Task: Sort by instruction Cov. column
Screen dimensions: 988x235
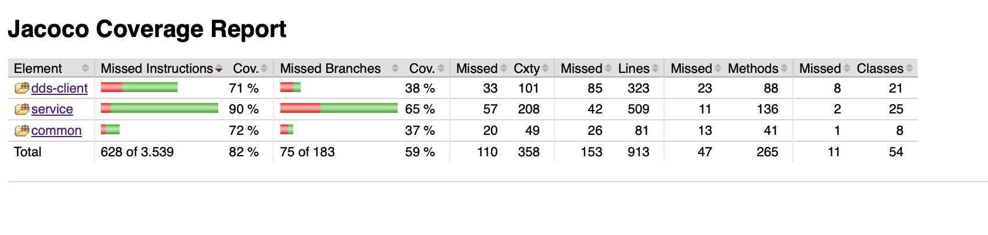Action: point(246,68)
